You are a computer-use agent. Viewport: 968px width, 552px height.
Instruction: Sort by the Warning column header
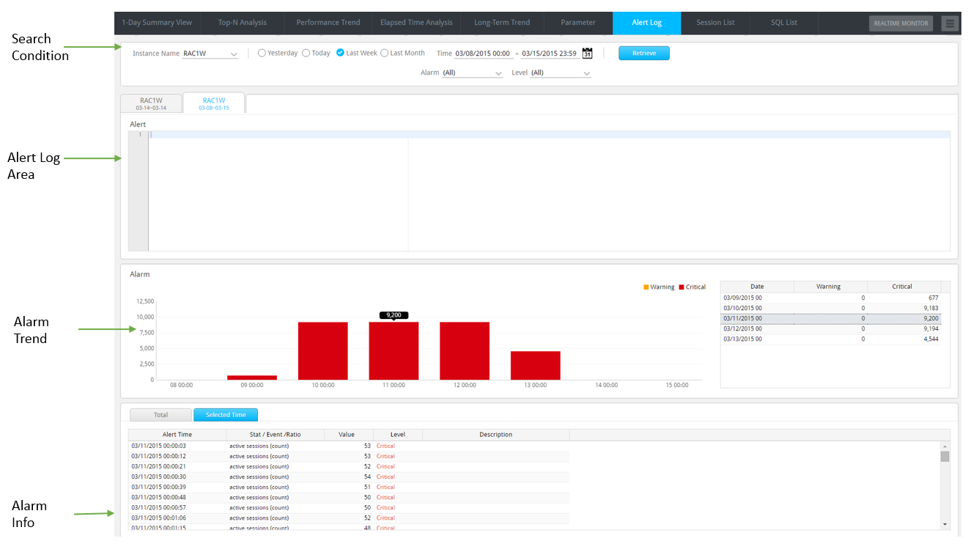click(831, 287)
